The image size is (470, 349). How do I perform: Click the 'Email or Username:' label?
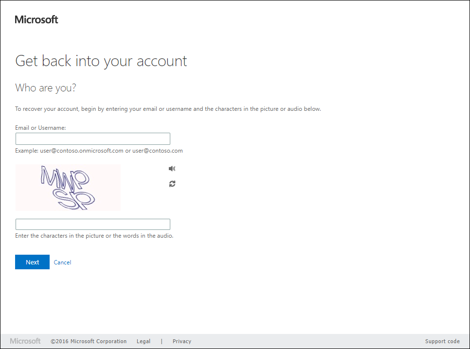pyautogui.click(x=40, y=128)
